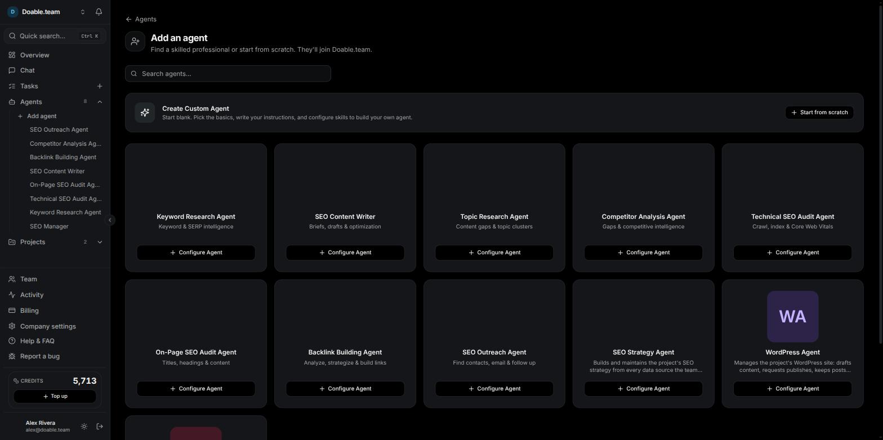Screen dimensions: 883x440
Task: Configure the Competitor Analysis Agent card
Action: pyautogui.click(x=644, y=253)
